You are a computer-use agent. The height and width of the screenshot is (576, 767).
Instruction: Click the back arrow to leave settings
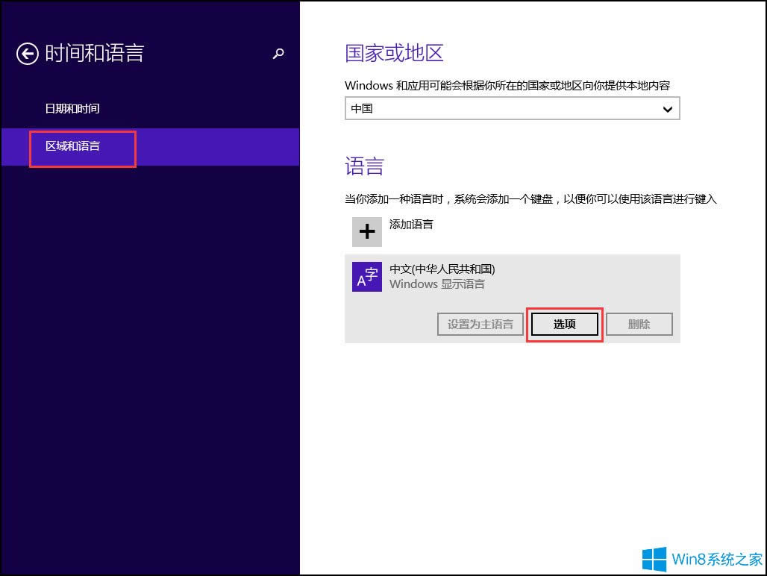pos(27,54)
